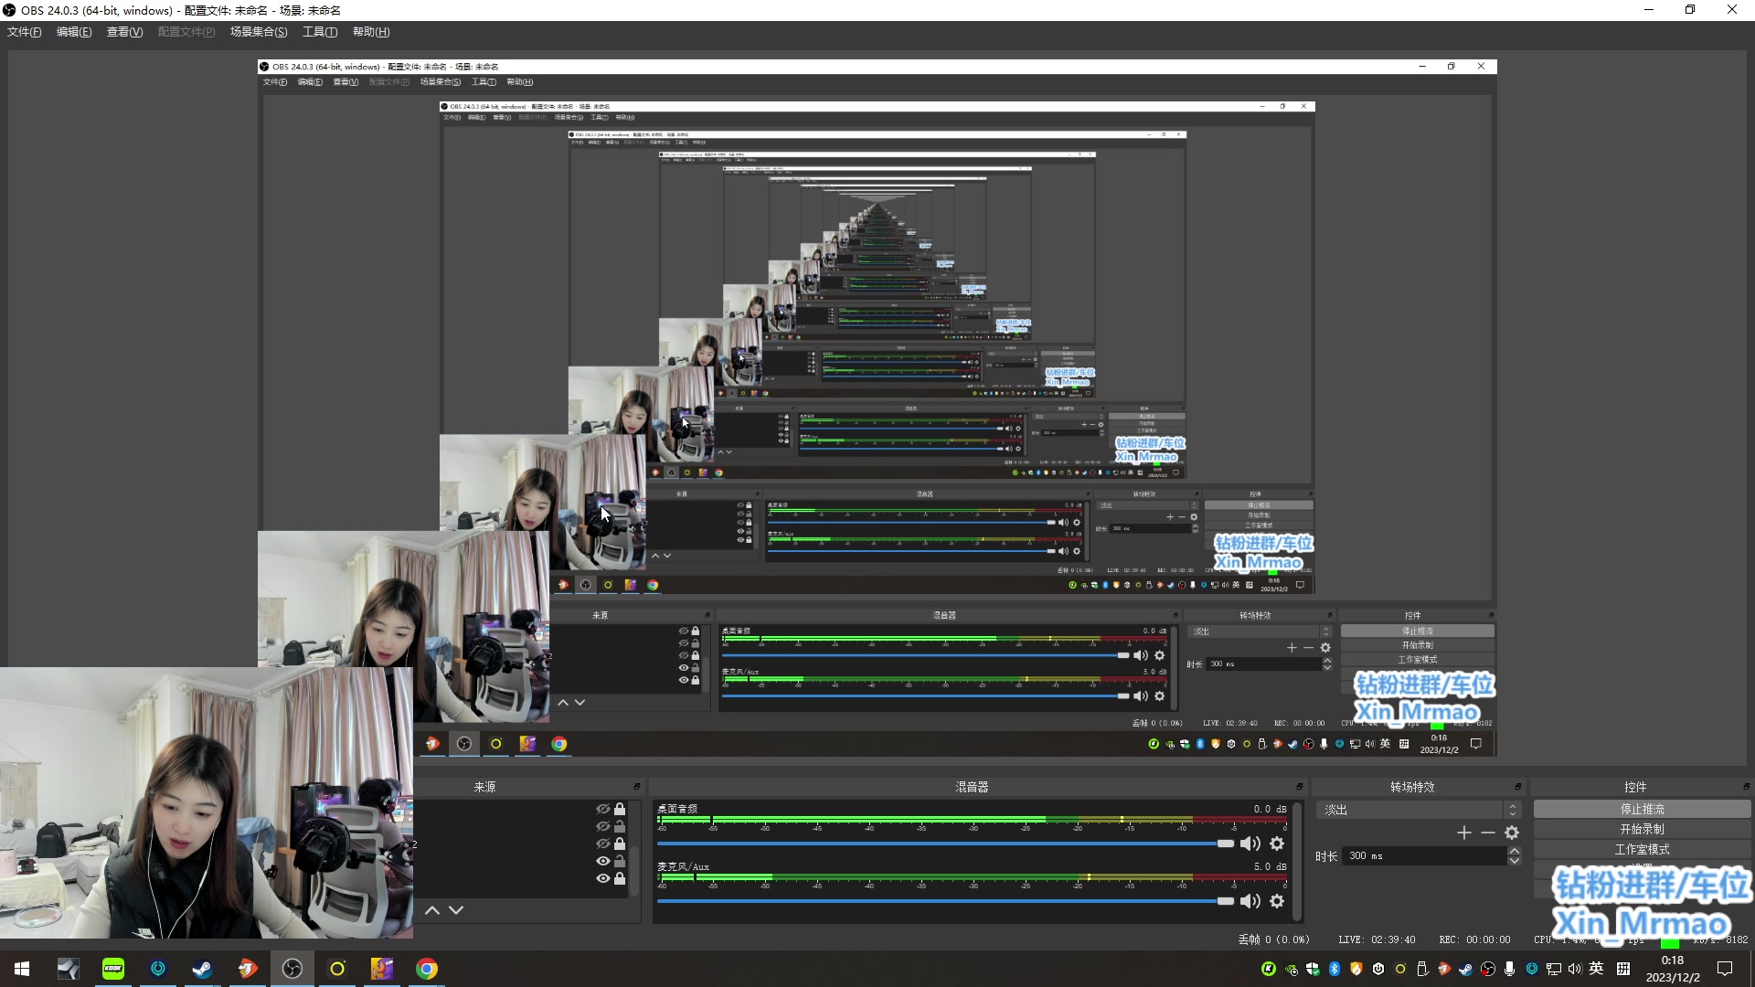Enable 工作室模式 studio mode
Image resolution: width=1755 pixels, height=987 pixels.
(x=1642, y=850)
